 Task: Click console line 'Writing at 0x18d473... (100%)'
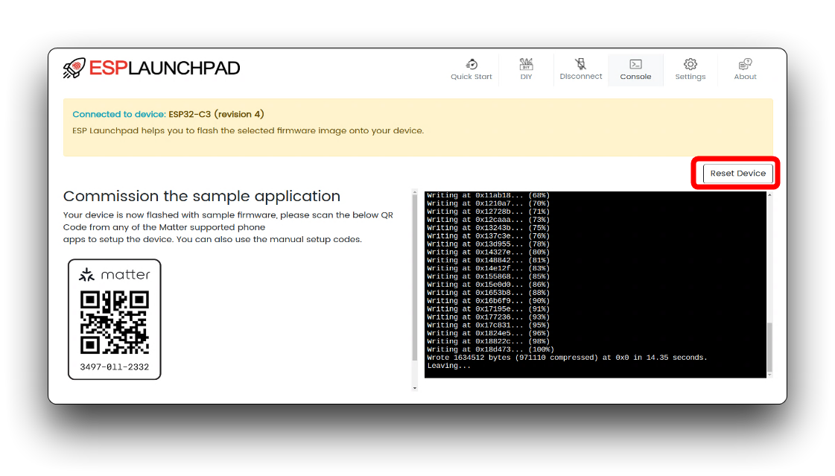pos(490,350)
